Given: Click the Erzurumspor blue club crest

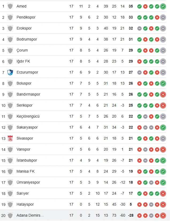Looking at the screenshot, I should pyautogui.click(x=10, y=72).
